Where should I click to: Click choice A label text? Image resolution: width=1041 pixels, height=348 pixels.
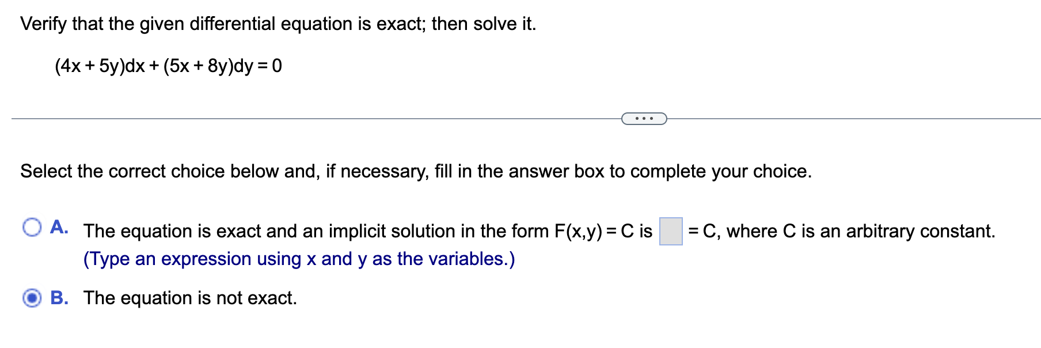368,231
